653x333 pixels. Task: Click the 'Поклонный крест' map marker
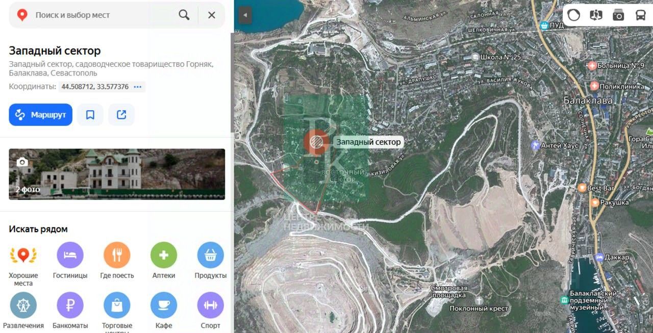[479, 300]
